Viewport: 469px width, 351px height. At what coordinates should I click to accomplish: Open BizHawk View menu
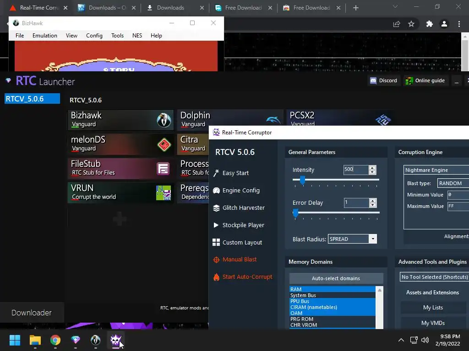pyautogui.click(x=71, y=36)
